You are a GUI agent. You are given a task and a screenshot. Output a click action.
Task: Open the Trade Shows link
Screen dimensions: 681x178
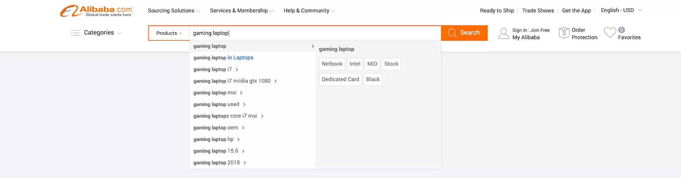click(538, 11)
